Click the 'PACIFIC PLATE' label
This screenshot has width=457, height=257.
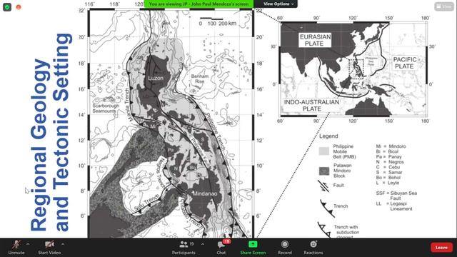tap(405, 63)
